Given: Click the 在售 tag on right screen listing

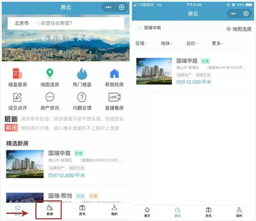Looking at the screenshot, I should pyautogui.click(x=205, y=61).
